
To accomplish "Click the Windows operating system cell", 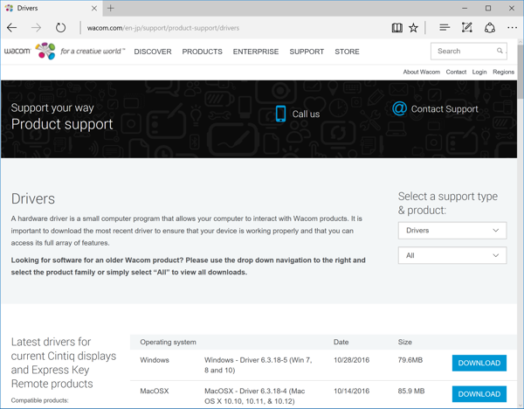I will pos(155,360).
